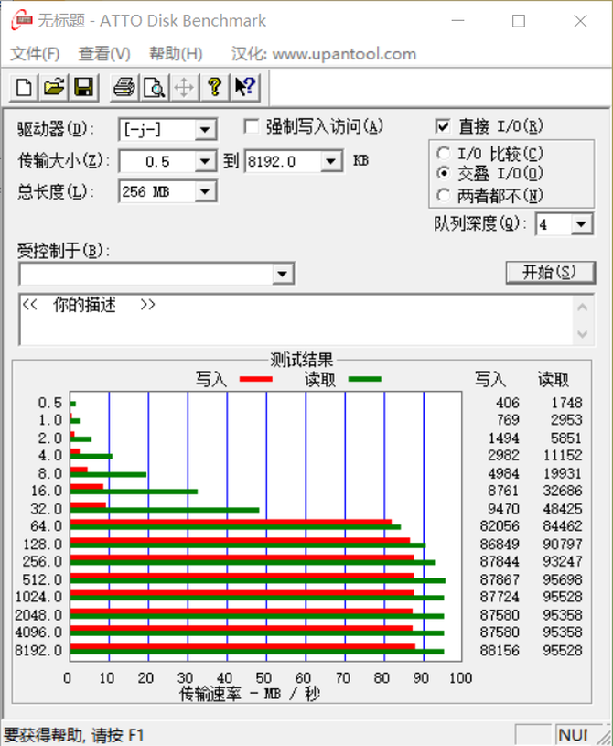This screenshot has width=613, height=746.
Task: Click the ATTO app icon in title bar
Action: pyautogui.click(x=20, y=20)
